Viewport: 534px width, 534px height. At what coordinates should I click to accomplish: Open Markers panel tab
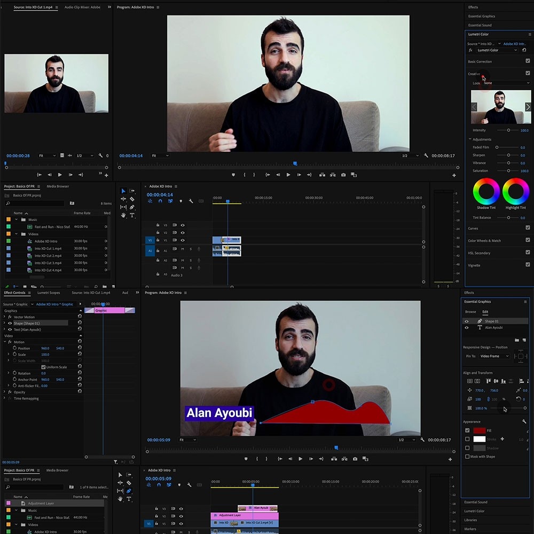(470, 529)
